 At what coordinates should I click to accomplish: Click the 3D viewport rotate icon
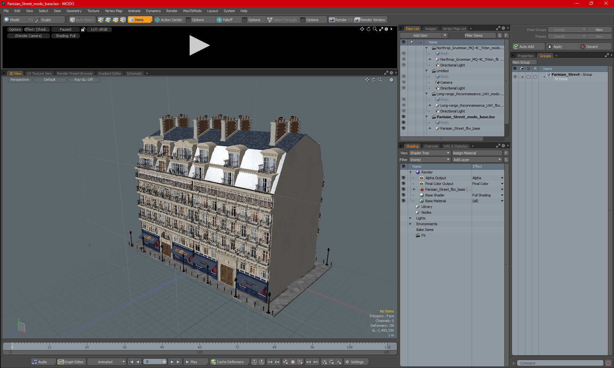point(374,80)
